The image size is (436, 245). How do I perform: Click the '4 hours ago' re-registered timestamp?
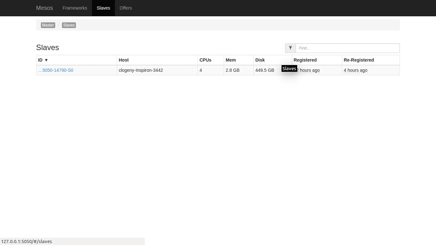coord(356,70)
